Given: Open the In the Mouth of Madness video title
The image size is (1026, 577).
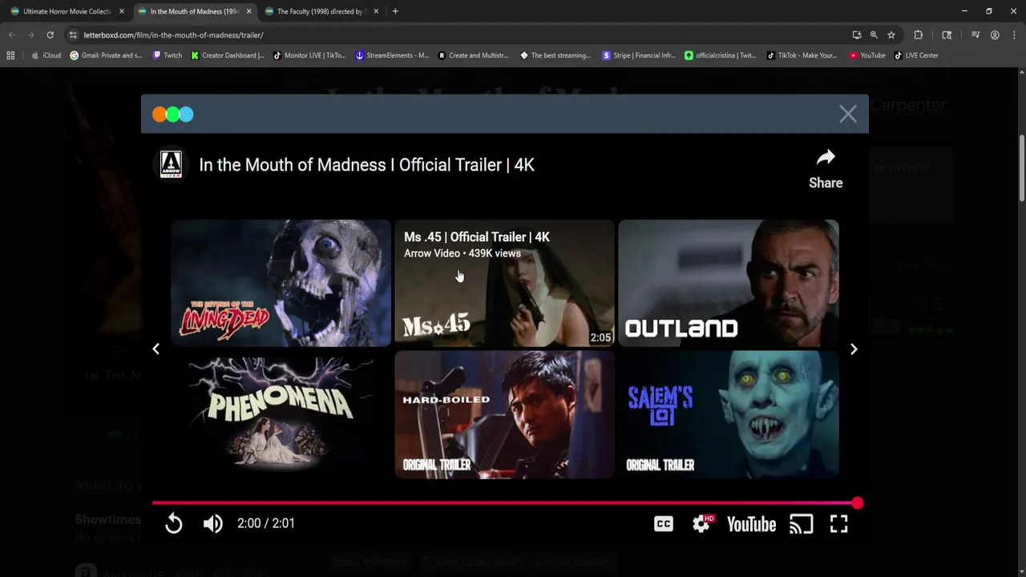Looking at the screenshot, I should pyautogui.click(x=366, y=165).
